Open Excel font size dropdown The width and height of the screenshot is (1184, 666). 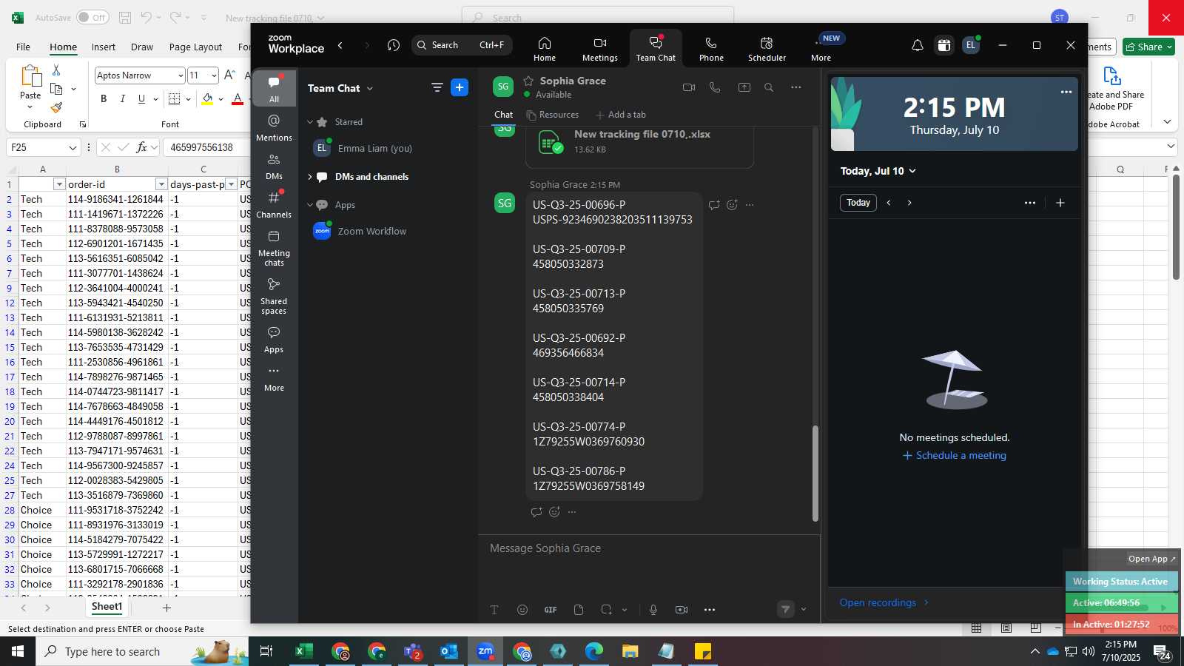(x=214, y=75)
